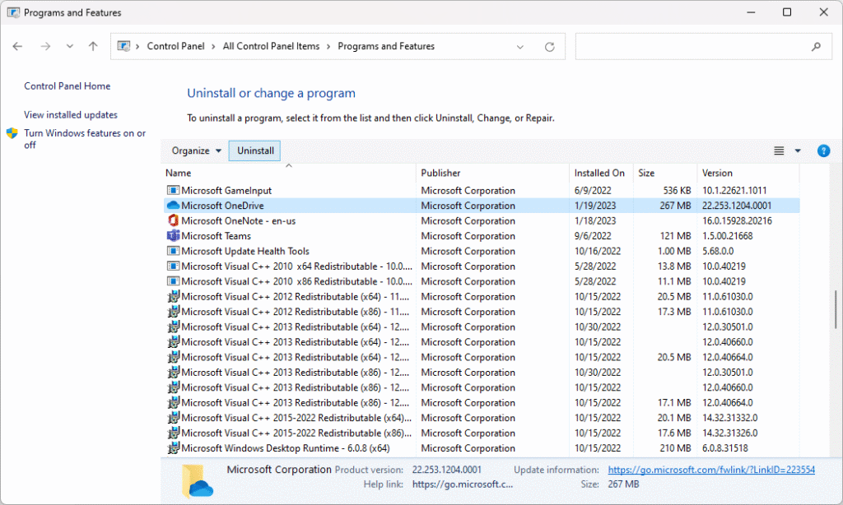The image size is (843, 505).
Task: Click the Uninstall button
Action: (255, 151)
